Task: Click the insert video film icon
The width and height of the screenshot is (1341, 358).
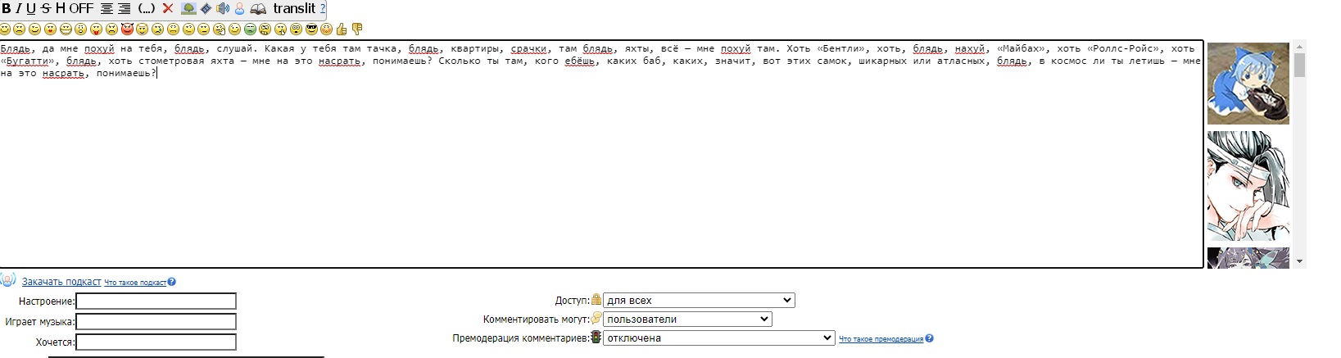Action: click(206, 9)
